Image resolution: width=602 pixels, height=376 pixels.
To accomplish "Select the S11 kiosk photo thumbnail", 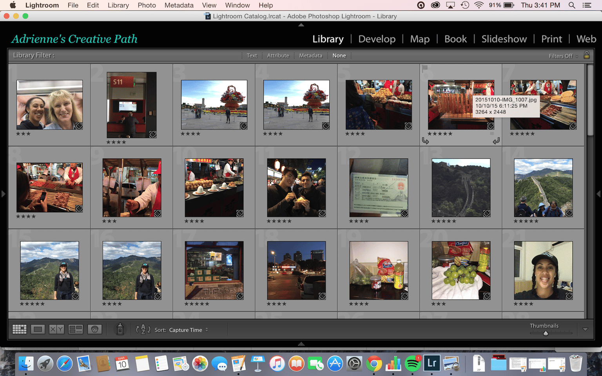I will click(x=132, y=105).
